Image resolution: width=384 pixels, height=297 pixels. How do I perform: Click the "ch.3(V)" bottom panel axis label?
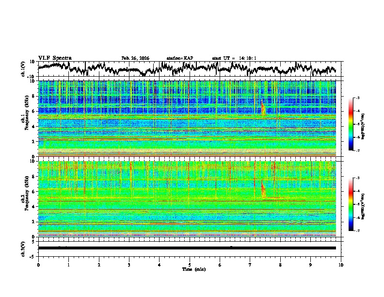point(23,249)
